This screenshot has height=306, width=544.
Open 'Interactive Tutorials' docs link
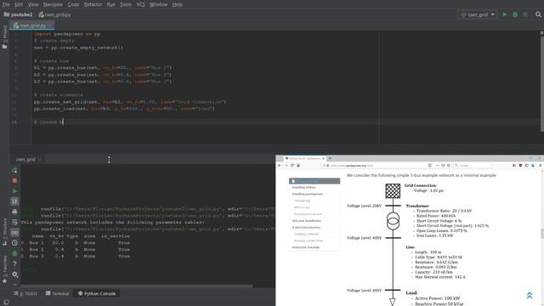point(306,247)
